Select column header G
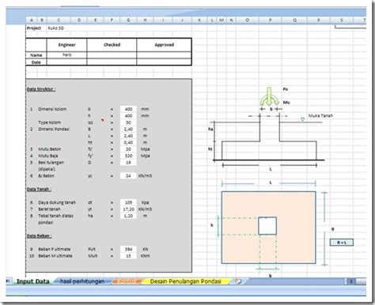Viewport: 375px width, 305px height. click(128, 20)
